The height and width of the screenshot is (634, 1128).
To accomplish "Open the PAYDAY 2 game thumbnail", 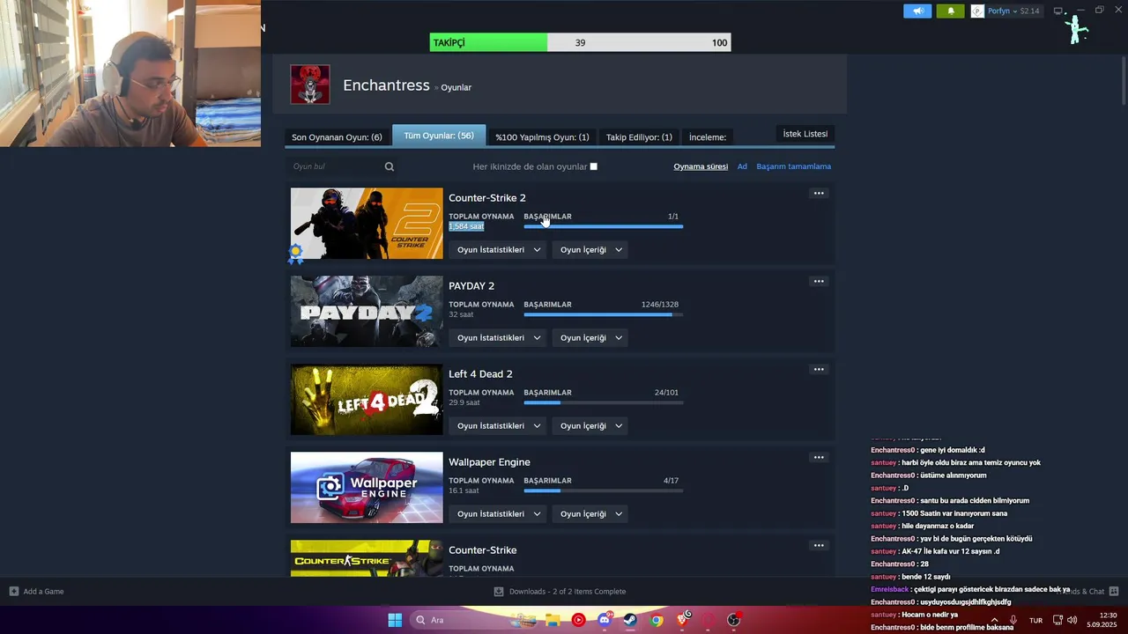I will (x=367, y=311).
